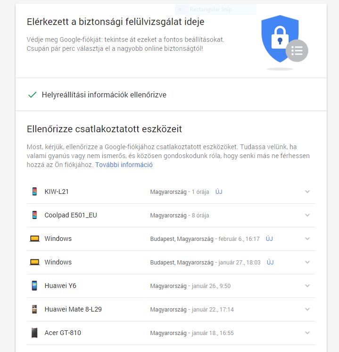Click the first Windows laptop icon
339x352 pixels.
point(34,239)
